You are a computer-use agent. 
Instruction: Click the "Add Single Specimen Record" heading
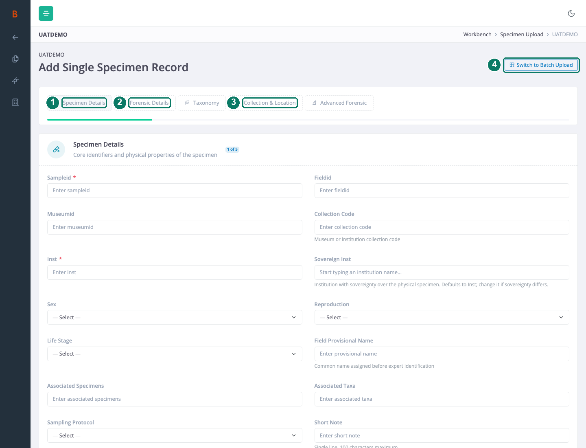click(114, 67)
